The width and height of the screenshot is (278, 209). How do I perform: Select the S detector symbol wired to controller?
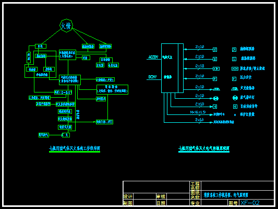click(215, 50)
